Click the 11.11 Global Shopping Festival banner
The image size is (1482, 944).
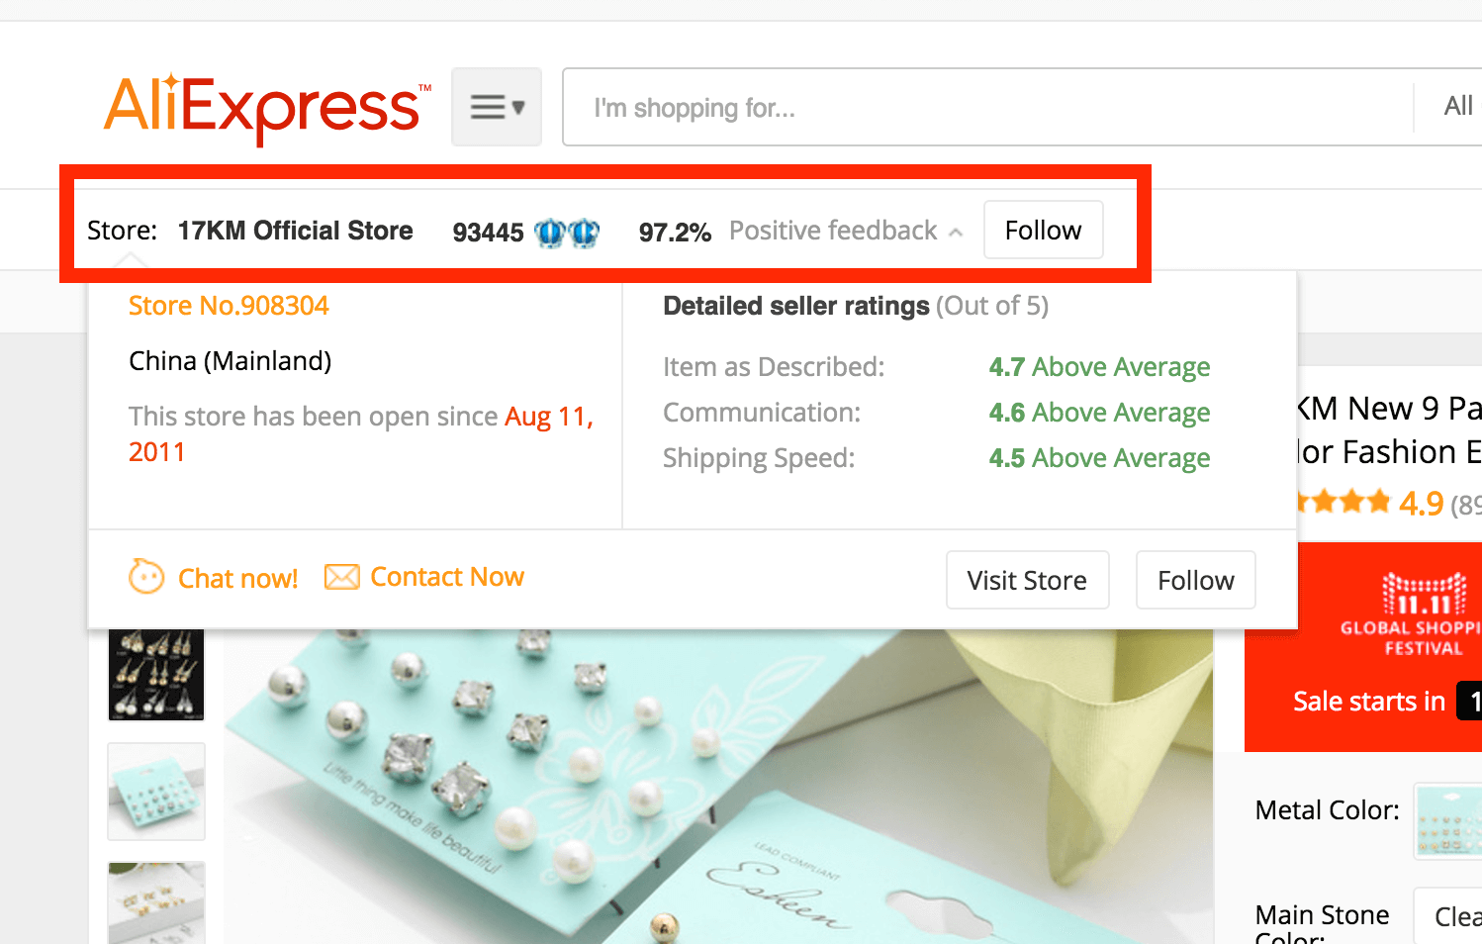click(1363, 647)
